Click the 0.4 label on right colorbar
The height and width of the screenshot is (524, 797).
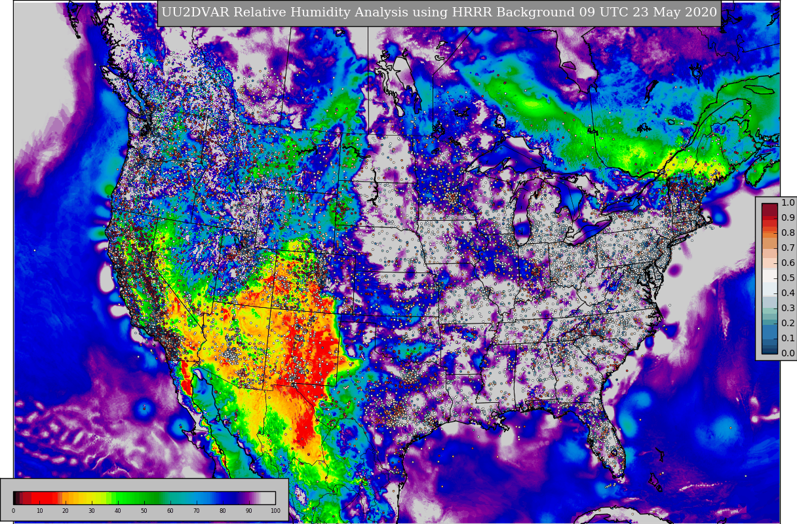(x=788, y=293)
